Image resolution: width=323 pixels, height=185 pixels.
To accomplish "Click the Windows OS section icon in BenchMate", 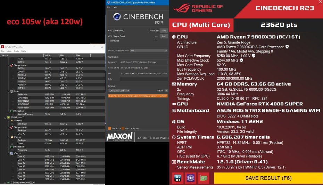I will tap(174, 122).
